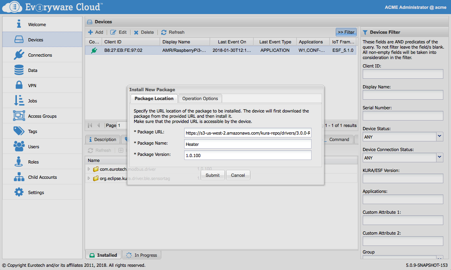Screen dimensions: 451x270
Task: Open the Users people icon
Action: (x=19, y=146)
